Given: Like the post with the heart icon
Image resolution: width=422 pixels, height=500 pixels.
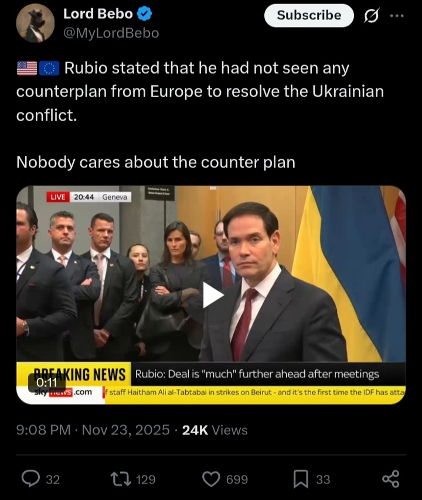Looking at the screenshot, I should [212, 480].
